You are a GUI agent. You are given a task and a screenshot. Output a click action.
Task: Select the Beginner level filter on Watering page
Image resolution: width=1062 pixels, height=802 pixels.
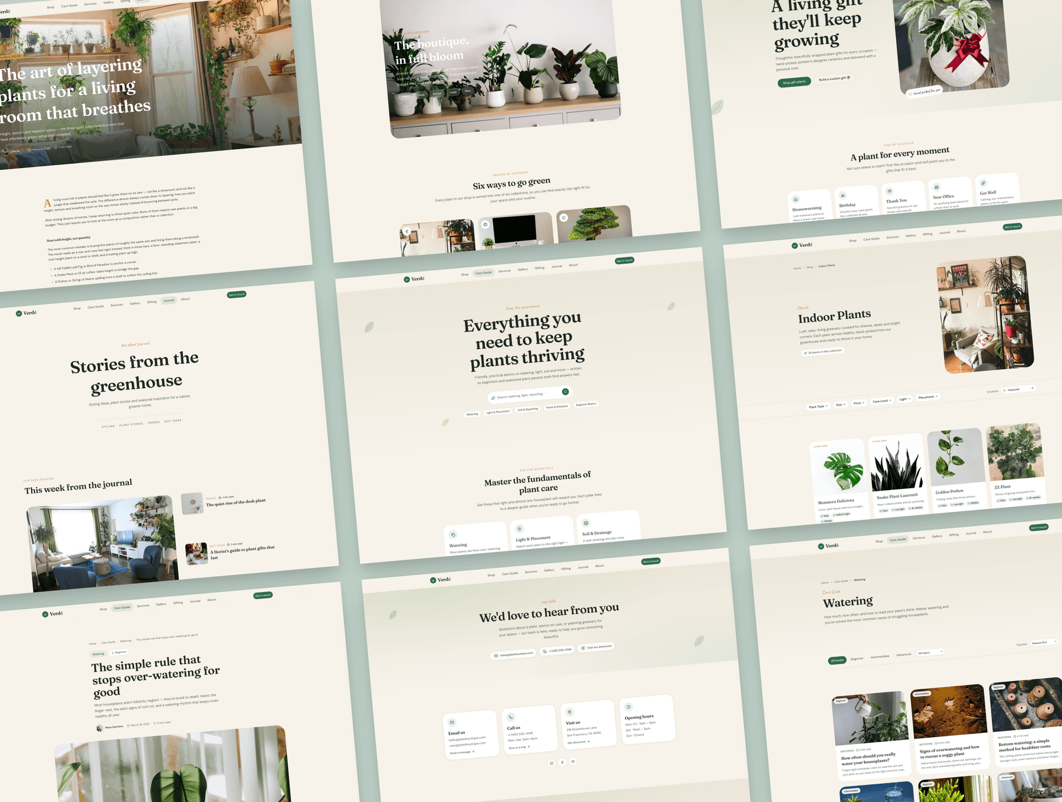click(857, 659)
